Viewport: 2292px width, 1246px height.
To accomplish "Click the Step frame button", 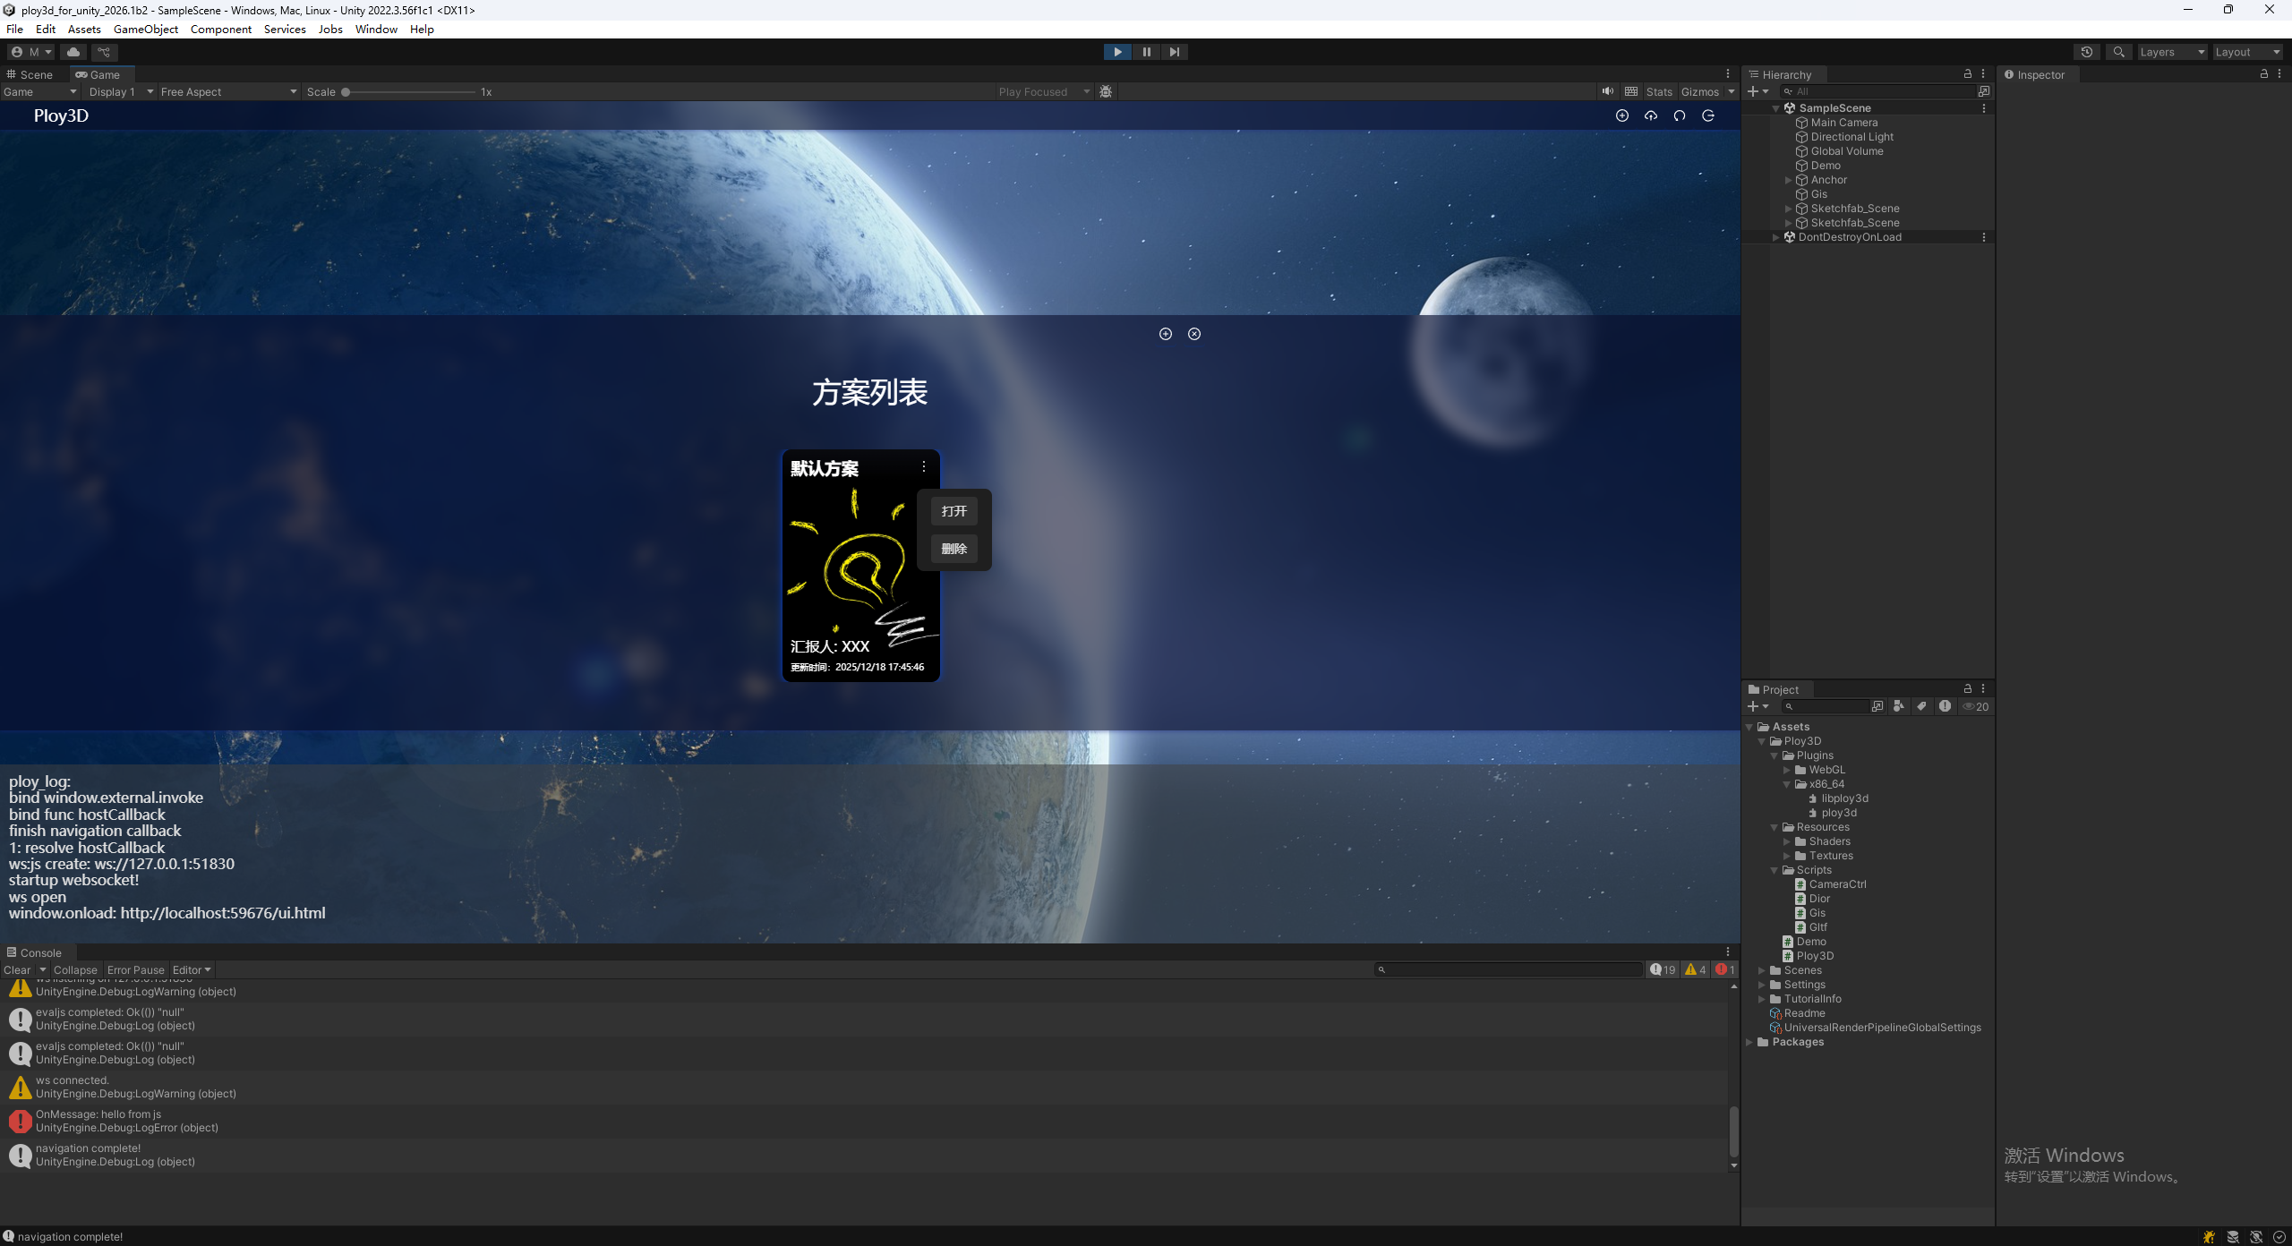I will point(1174,52).
